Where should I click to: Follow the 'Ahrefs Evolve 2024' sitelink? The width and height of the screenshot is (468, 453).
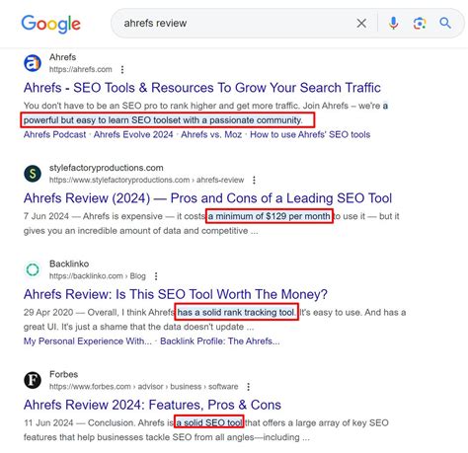133,134
